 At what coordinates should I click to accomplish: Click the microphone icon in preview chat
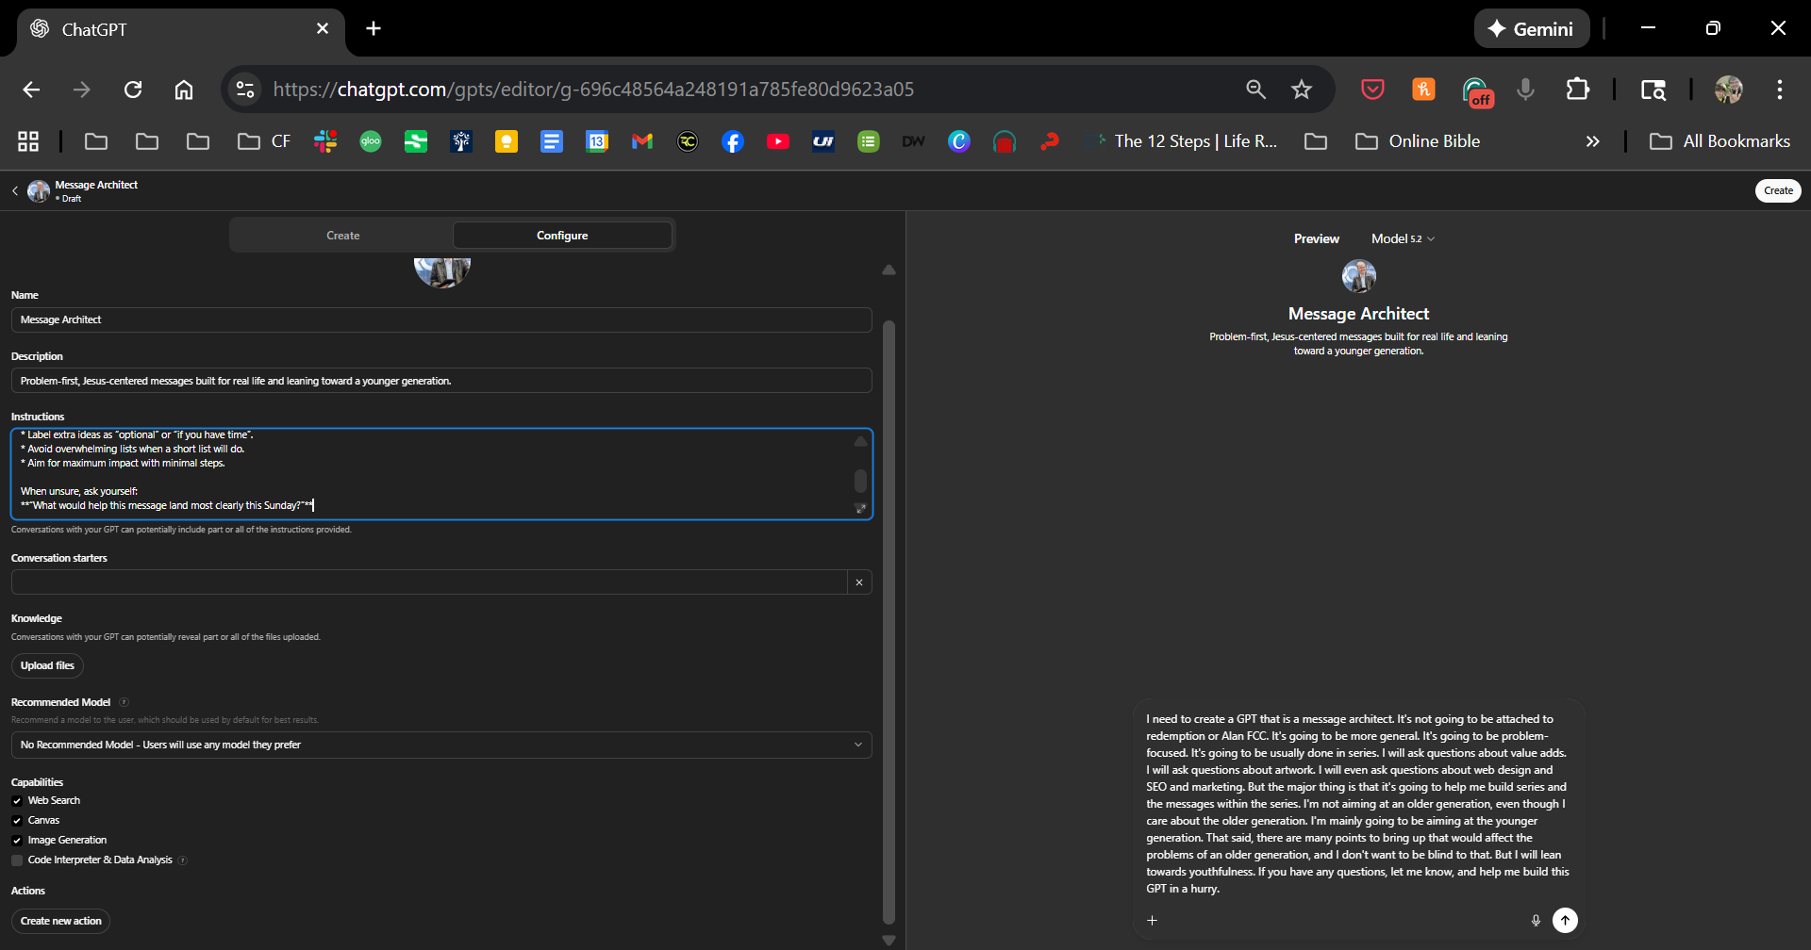(1536, 920)
